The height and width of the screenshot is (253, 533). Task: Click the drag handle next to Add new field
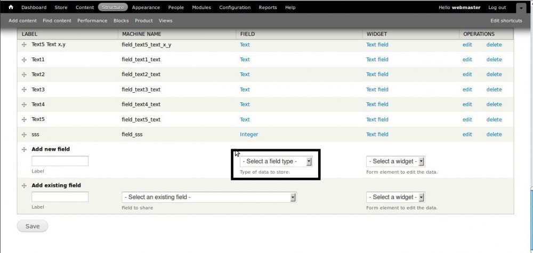[24, 150]
